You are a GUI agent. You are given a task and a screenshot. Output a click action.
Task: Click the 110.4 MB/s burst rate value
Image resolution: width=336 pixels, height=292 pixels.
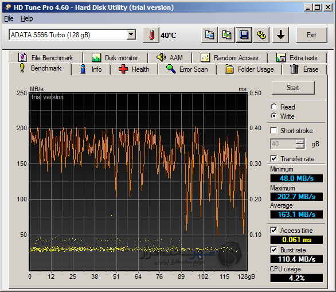click(296, 259)
